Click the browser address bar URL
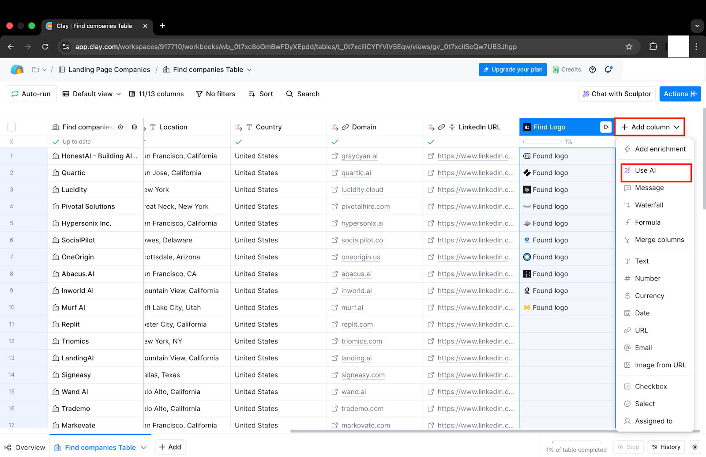Image resolution: width=706 pixels, height=457 pixels. point(296,46)
